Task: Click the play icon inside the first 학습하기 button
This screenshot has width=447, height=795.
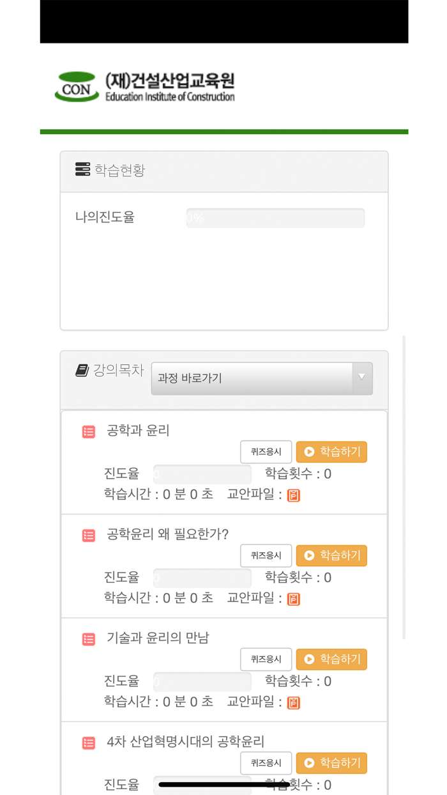Action: click(x=310, y=452)
